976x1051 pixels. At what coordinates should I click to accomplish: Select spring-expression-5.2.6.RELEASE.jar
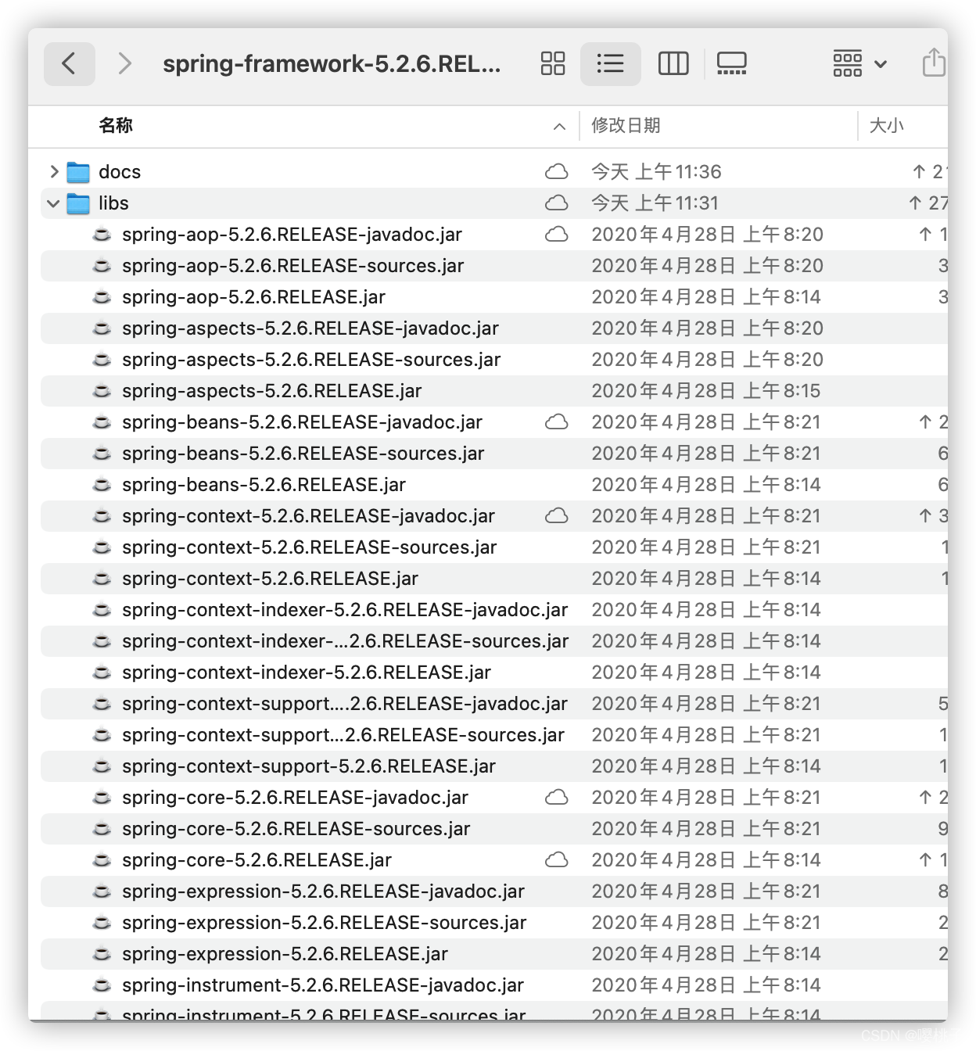pos(285,954)
